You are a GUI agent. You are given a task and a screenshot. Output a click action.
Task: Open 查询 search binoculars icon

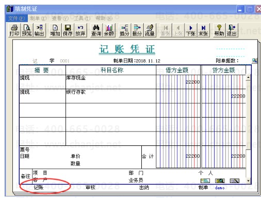point(96,30)
